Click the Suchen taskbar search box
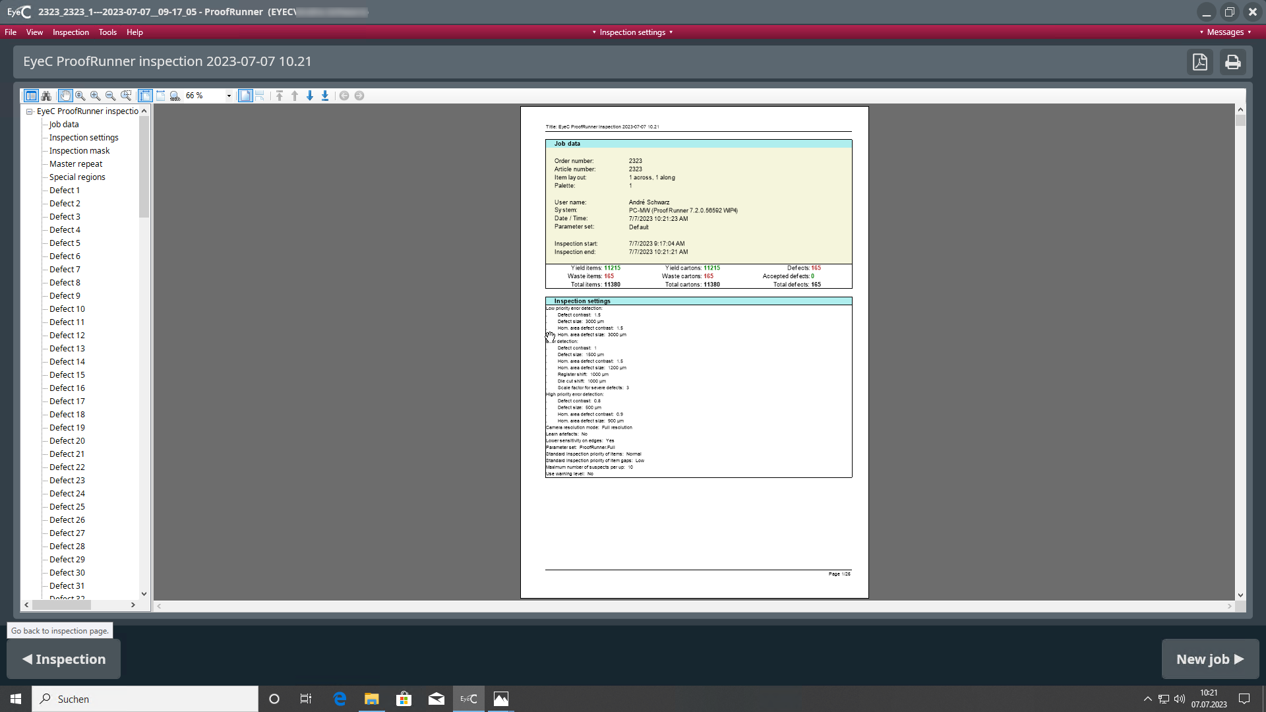Image resolution: width=1266 pixels, height=712 pixels. point(145,699)
